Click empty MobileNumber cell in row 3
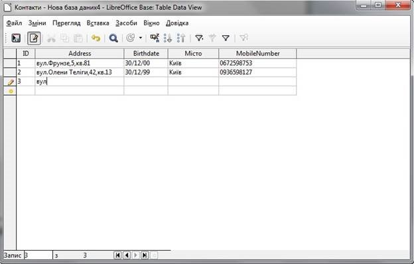 click(x=257, y=82)
